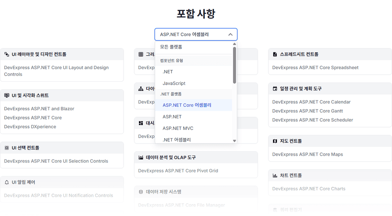Click the 데이터 분석 및 OLAP 도구 heading
This screenshot has height=216, width=392.
(171, 158)
